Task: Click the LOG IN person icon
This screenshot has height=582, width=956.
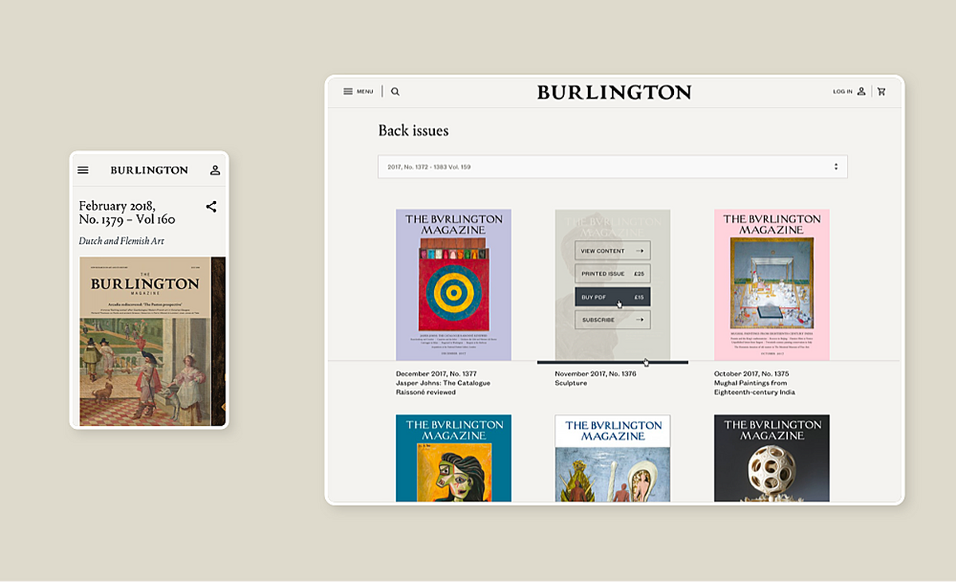Action: tap(861, 91)
